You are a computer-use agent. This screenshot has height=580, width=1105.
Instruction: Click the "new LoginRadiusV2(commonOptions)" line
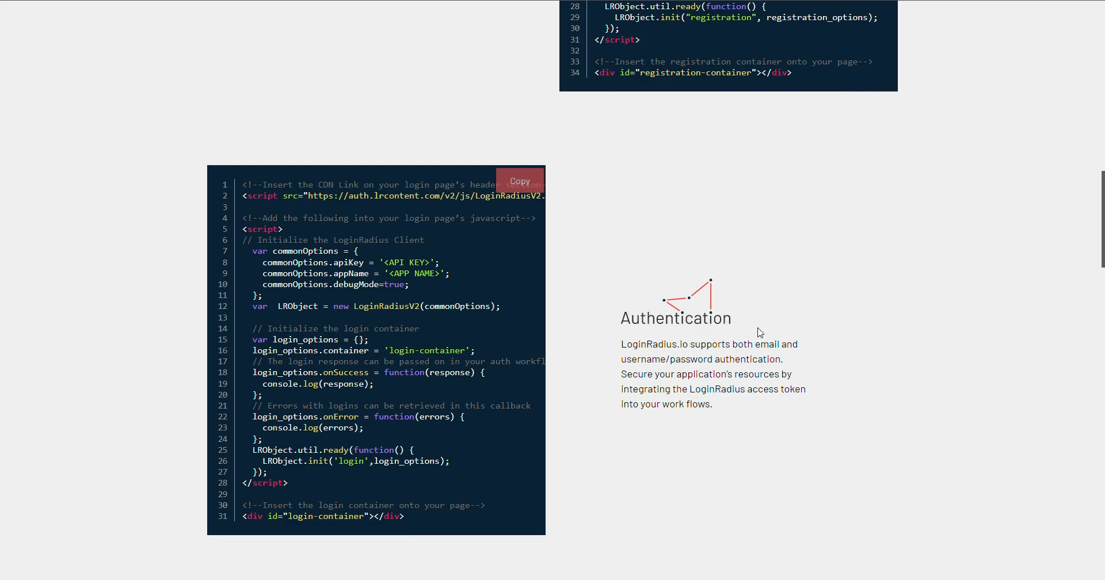(x=376, y=306)
